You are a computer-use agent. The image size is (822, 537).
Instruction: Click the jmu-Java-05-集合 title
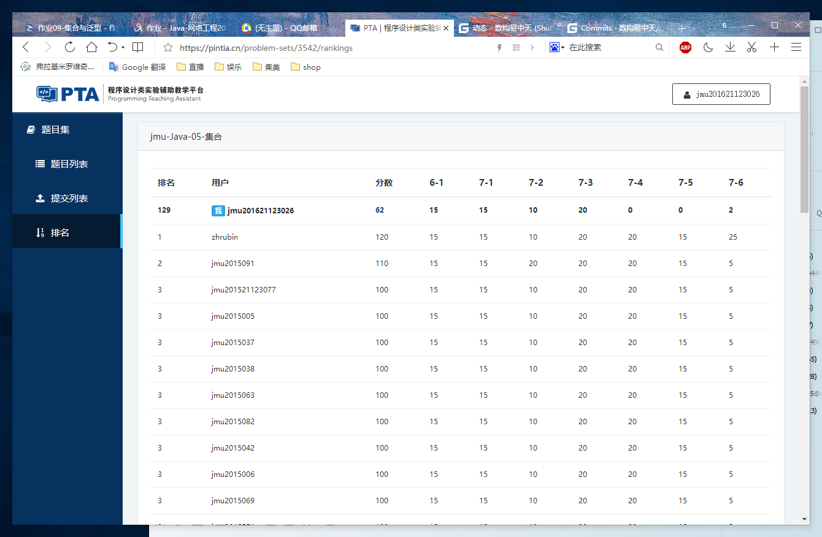point(186,137)
